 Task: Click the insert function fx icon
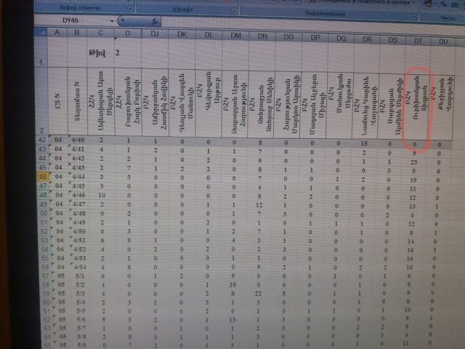point(155,22)
